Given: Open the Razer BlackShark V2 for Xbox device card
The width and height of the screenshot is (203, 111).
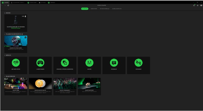Looking at the screenshot, I should [x=16, y=23].
